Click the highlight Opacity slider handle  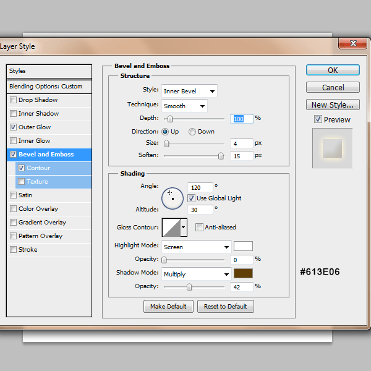click(x=164, y=260)
